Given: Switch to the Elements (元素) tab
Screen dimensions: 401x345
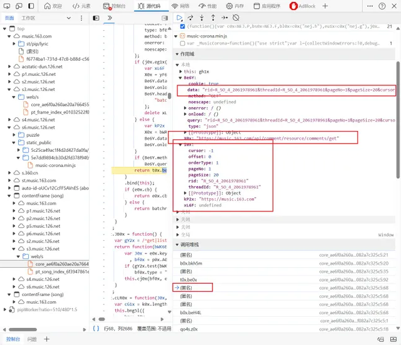Looking at the screenshot, I should [x=81, y=6].
